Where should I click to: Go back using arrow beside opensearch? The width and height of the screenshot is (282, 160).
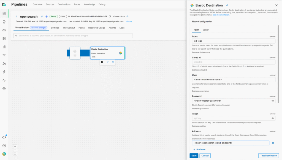click(x=16, y=16)
